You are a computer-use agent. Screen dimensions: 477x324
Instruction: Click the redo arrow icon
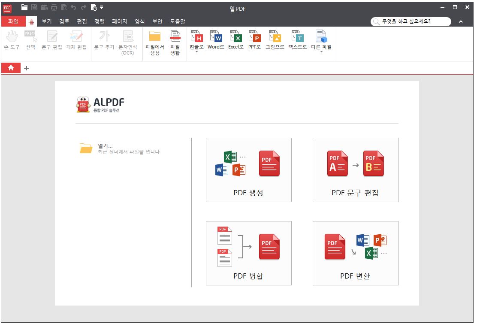pyautogui.click(x=83, y=7)
